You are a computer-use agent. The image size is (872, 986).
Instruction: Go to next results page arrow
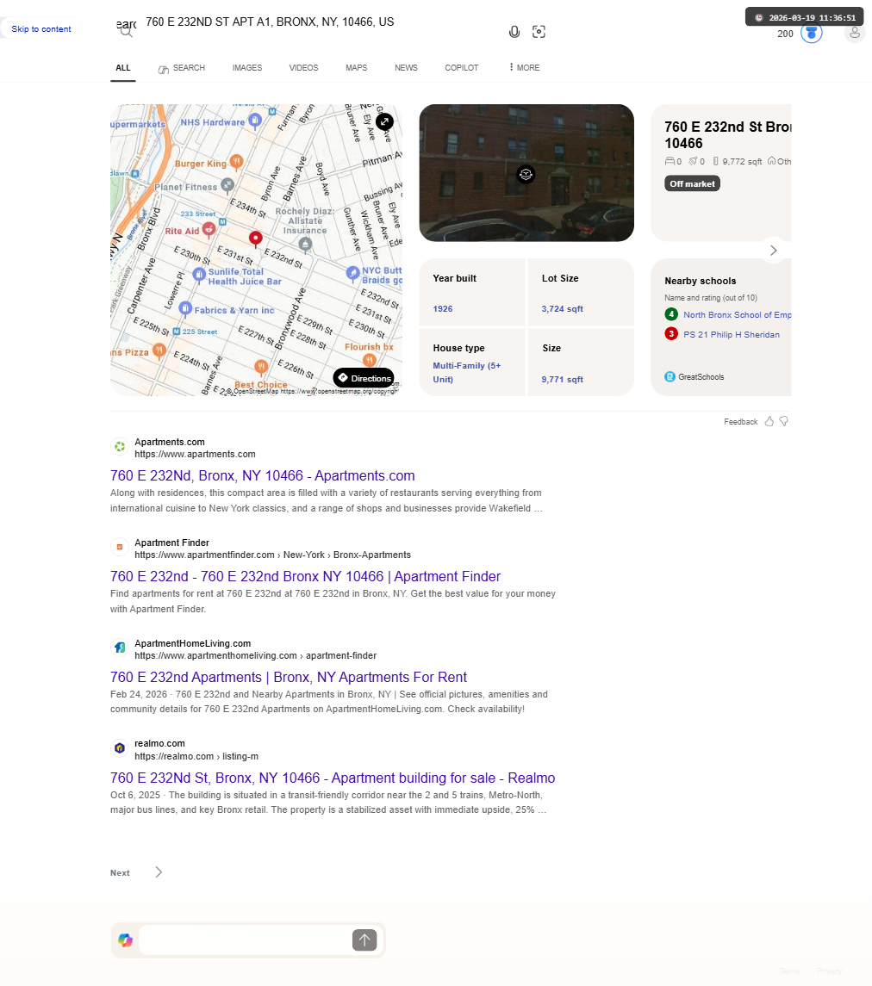(159, 872)
